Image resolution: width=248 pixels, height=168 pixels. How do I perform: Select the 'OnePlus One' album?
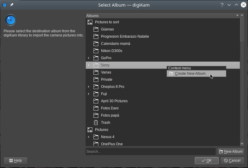click(112, 144)
